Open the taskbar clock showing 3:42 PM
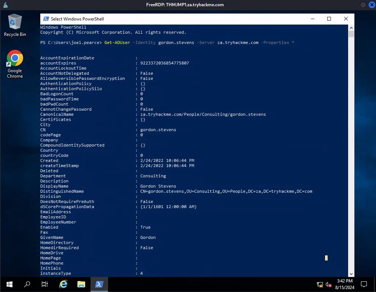This screenshot has height=292, width=376. [x=345, y=284]
